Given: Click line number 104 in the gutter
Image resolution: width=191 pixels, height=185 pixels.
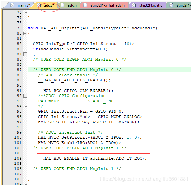Looking at the screenshot, I should pyautogui.click(x=18, y=158).
